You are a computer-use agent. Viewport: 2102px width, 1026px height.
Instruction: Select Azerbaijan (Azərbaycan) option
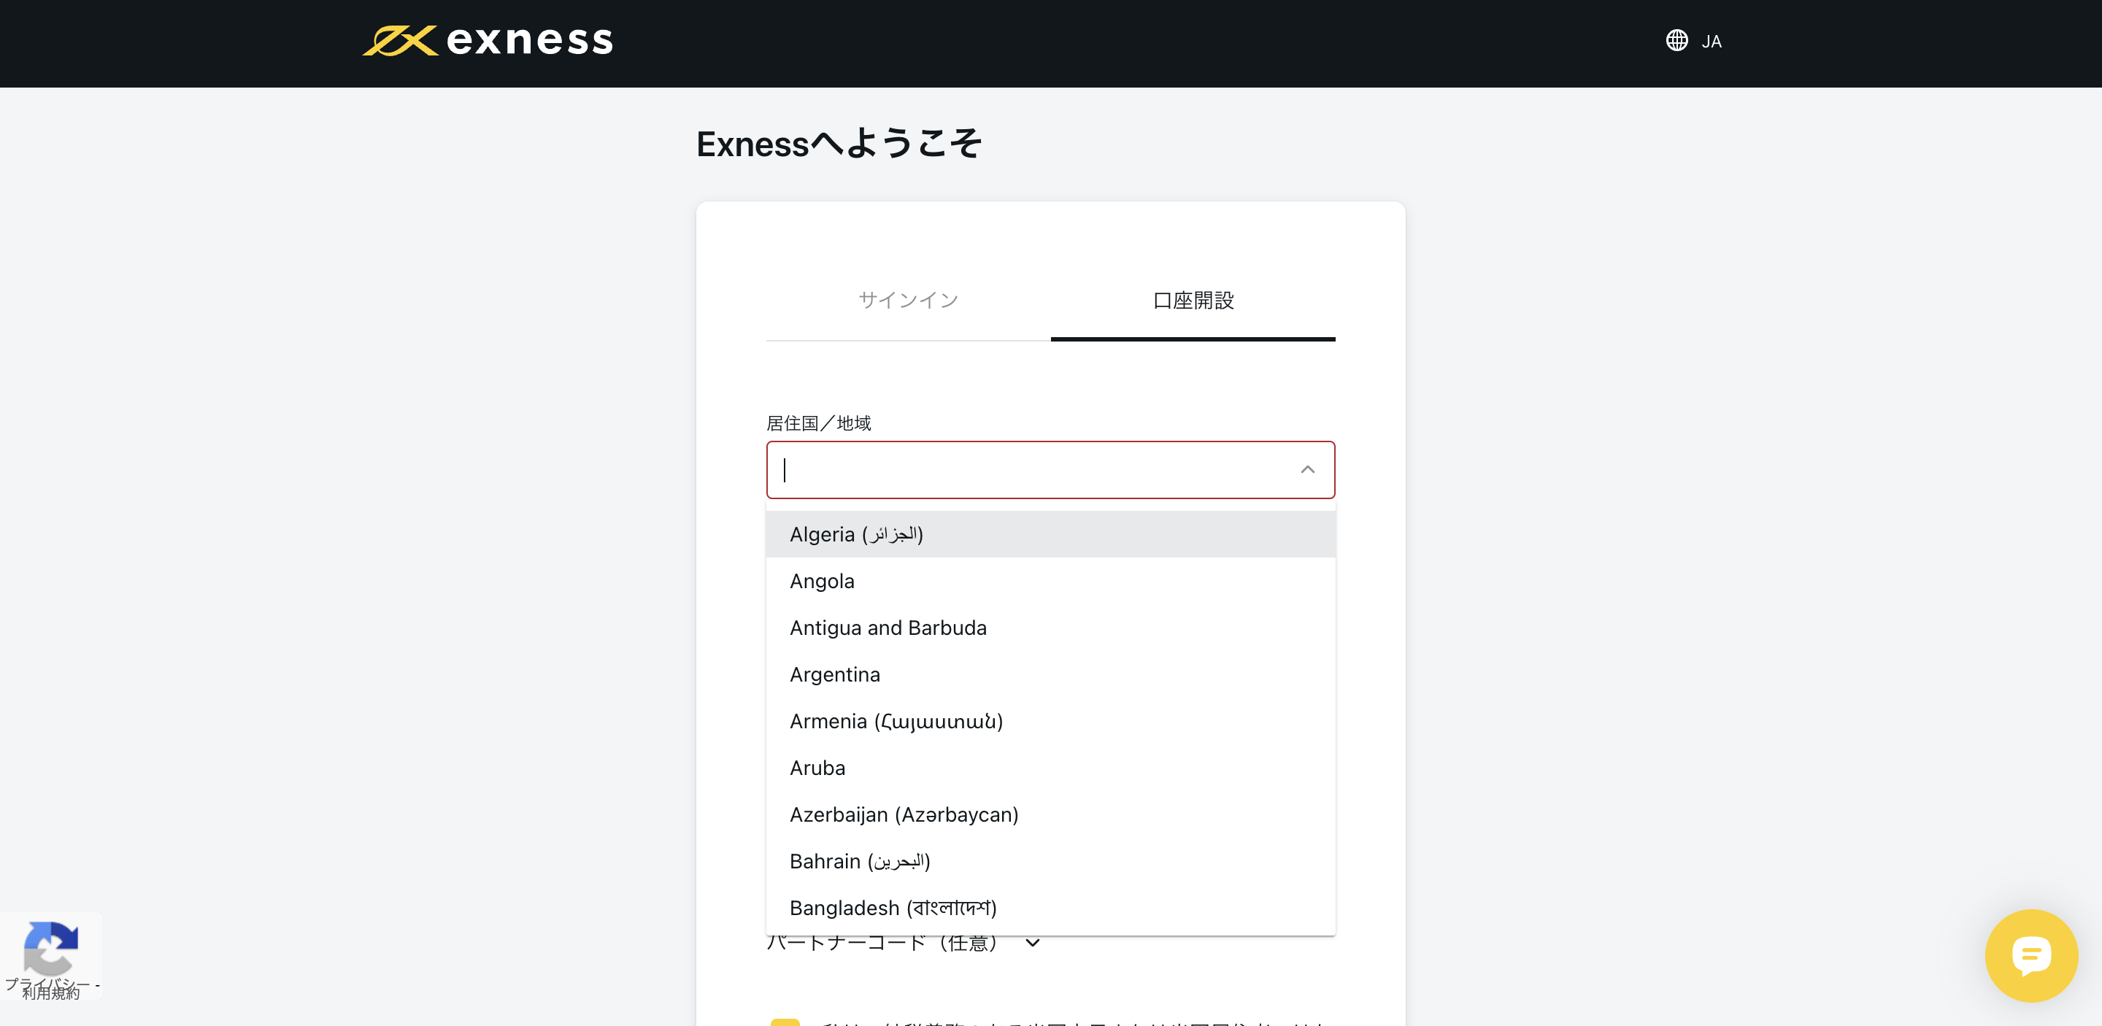point(1050,815)
